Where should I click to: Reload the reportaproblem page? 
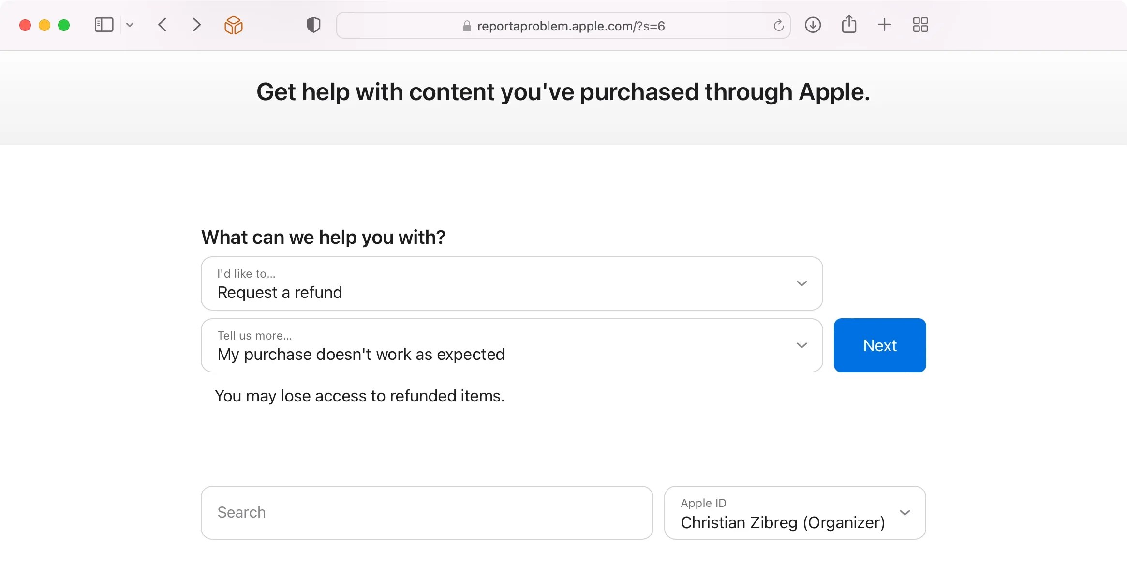click(778, 25)
